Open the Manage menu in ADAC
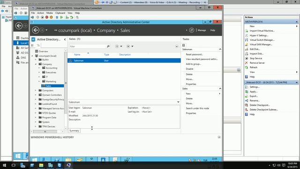Screen dimensions: 300x169 (202, 30)
